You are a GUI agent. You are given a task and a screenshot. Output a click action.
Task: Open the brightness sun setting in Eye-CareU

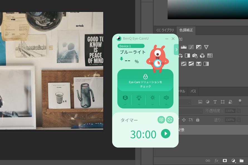point(153,98)
